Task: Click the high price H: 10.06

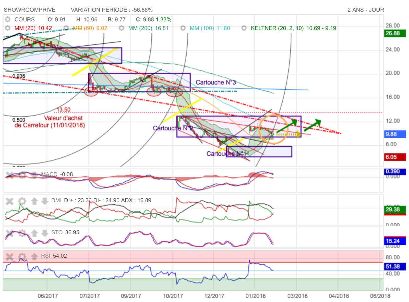Action: [x=87, y=19]
